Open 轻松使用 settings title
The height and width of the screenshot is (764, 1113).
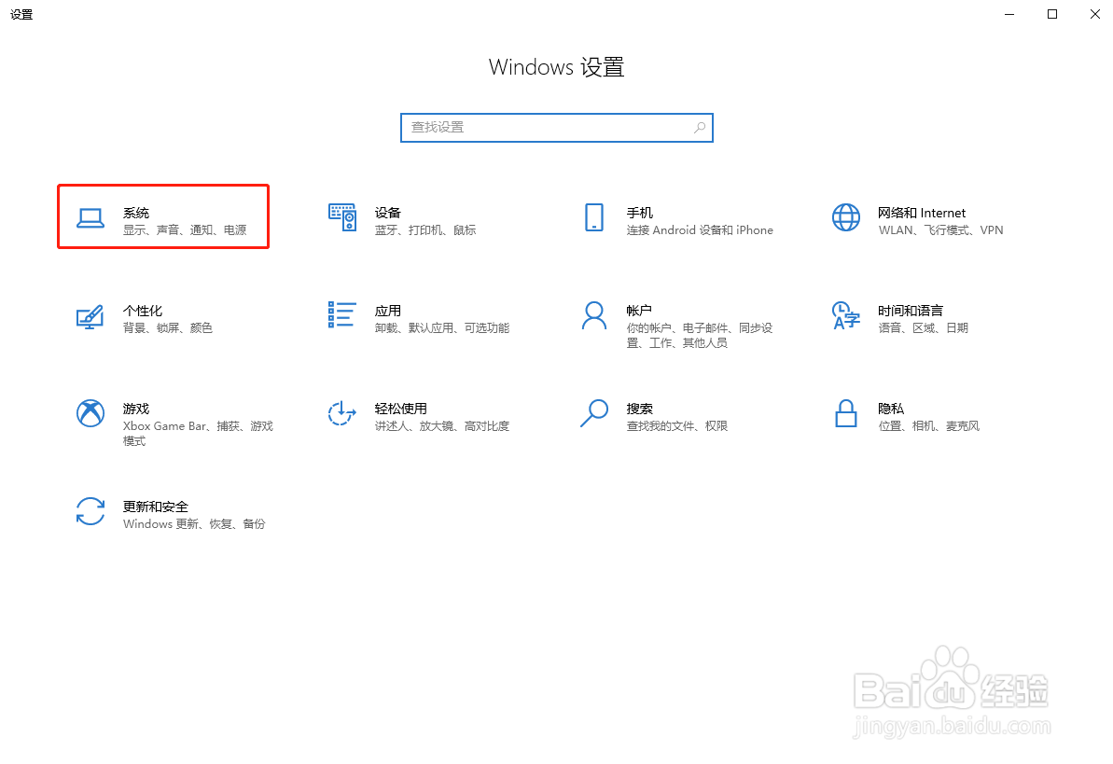[401, 409]
